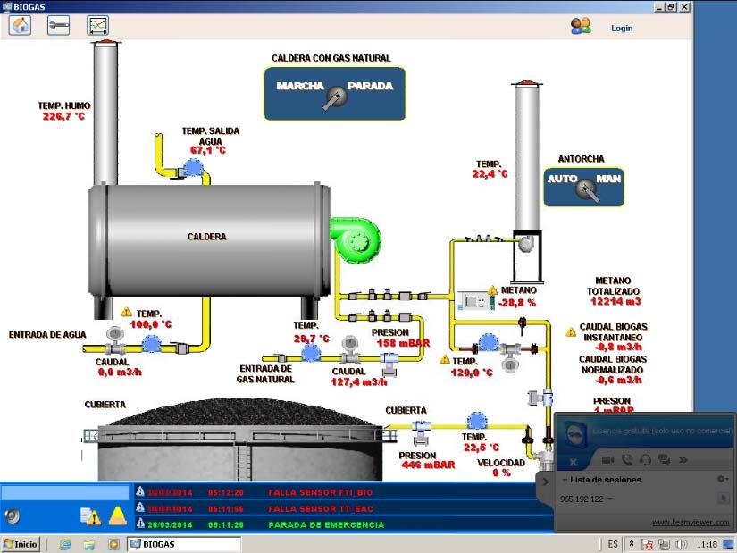737x553 pixels.
Task: Open TeamViewer chat icon
Action: pyautogui.click(x=664, y=459)
